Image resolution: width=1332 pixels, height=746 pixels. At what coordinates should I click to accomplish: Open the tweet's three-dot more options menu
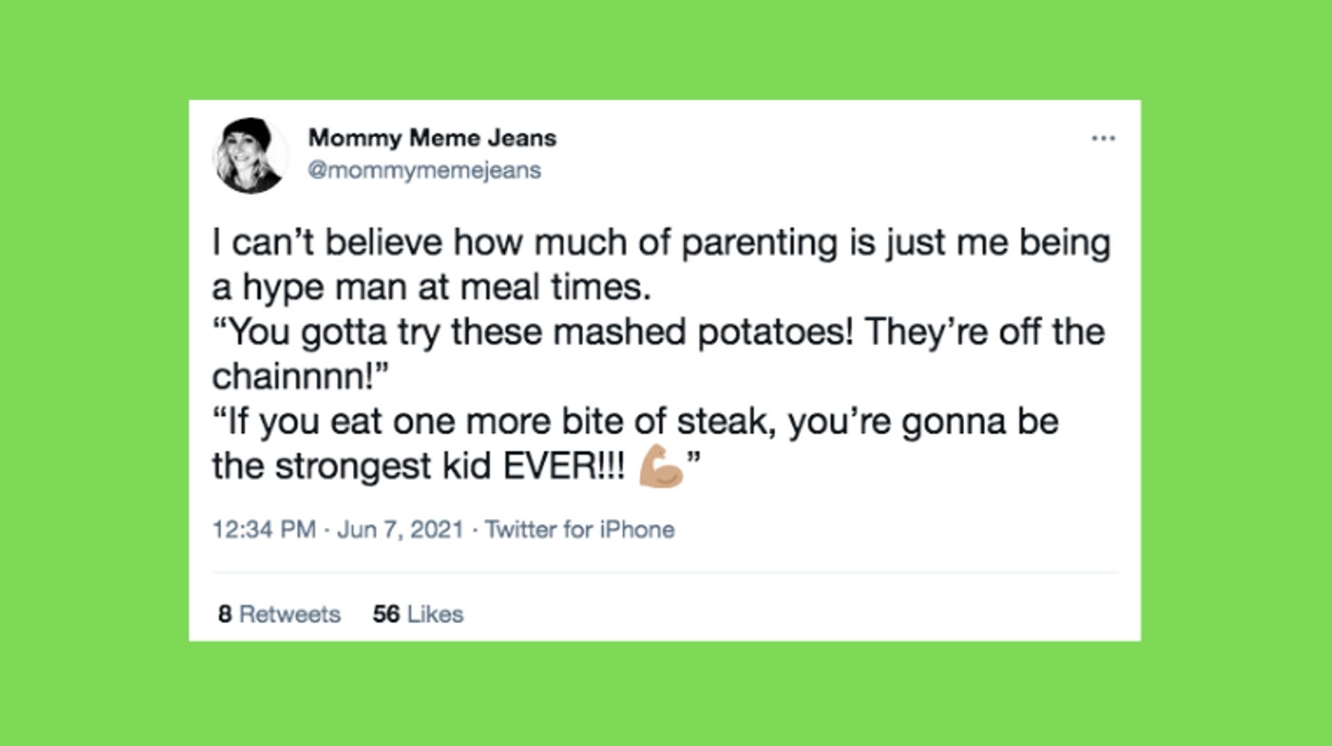[x=1103, y=139]
